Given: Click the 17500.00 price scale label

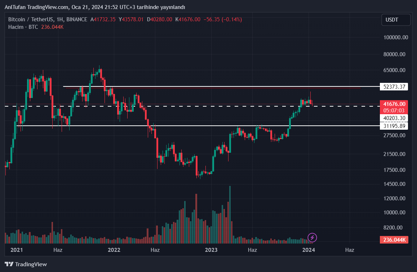Looking at the screenshot, I should (395, 170).
